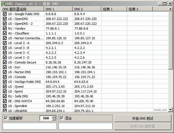Disable the RU - Yandex server checkbox
Viewport: 174px width, 133px height.
tap(5, 28)
